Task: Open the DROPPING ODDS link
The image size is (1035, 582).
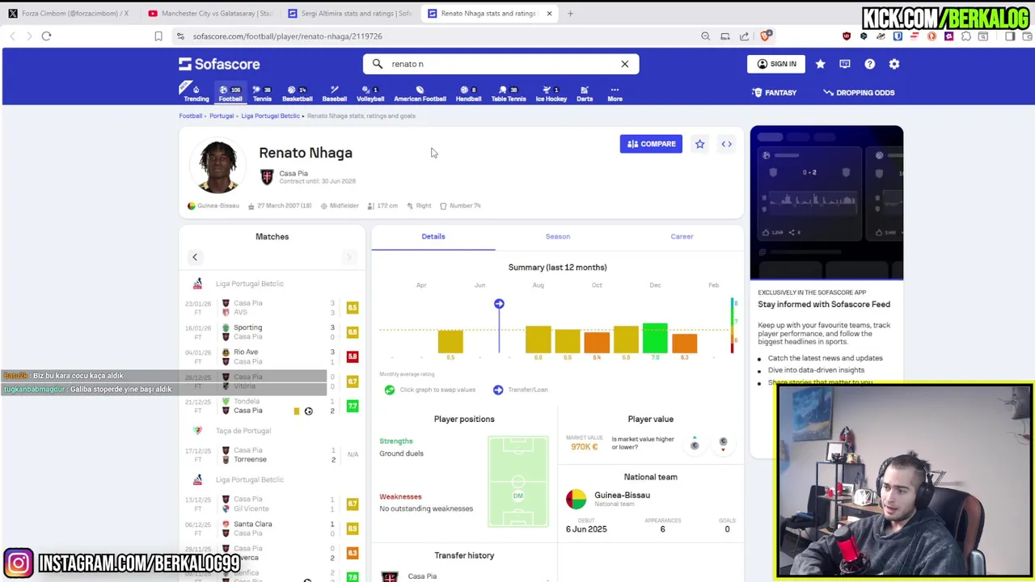Action: (x=859, y=93)
